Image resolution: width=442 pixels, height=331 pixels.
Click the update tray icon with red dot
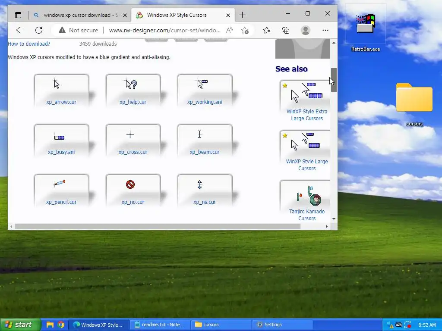[x=407, y=325]
